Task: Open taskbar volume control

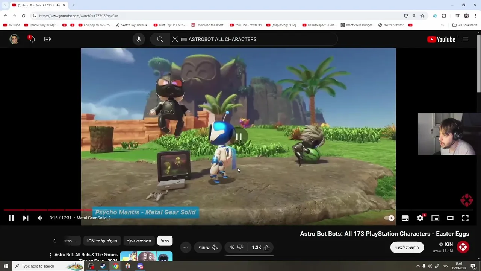Action: [x=430, y=266]
